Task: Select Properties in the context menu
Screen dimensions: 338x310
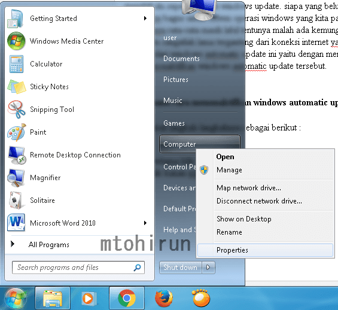Action: coord(265,250)
